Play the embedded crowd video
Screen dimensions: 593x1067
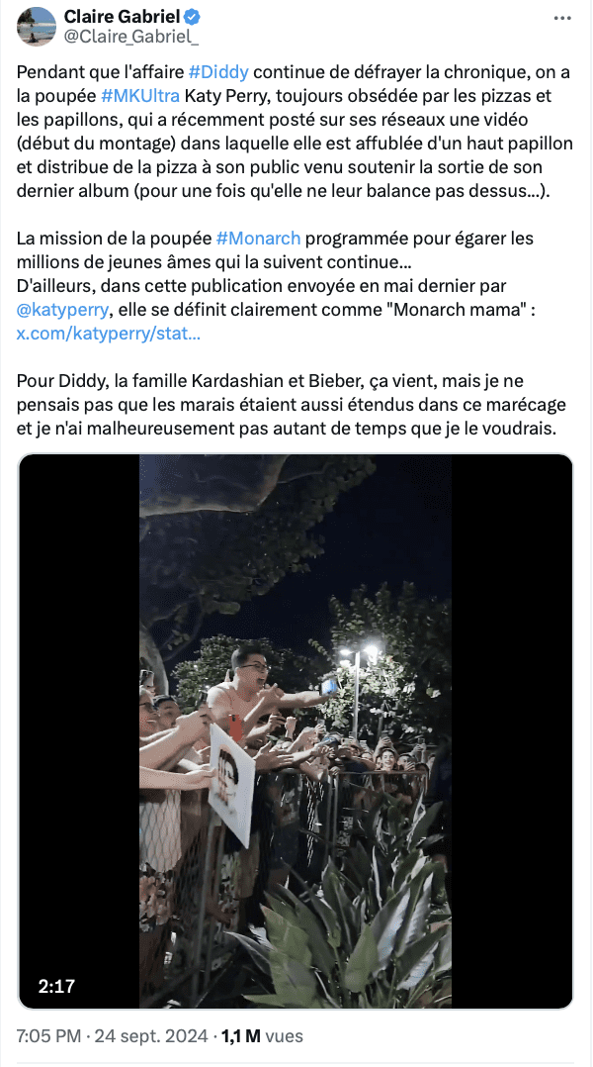click(x=296, y=730)
